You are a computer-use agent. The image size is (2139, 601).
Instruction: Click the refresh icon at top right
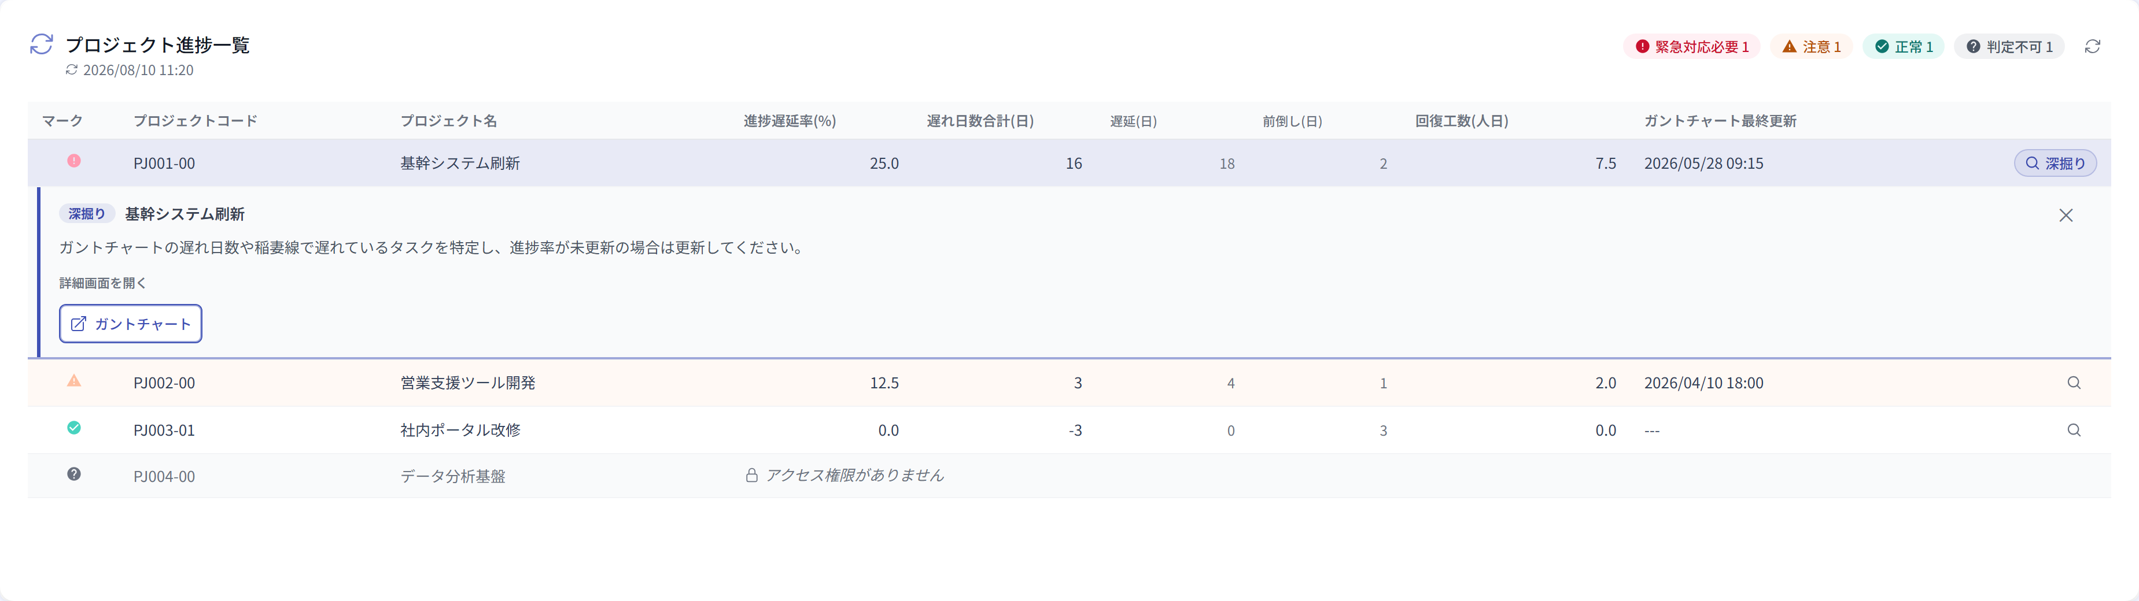pyautogui.click(x=2093, y=46)
